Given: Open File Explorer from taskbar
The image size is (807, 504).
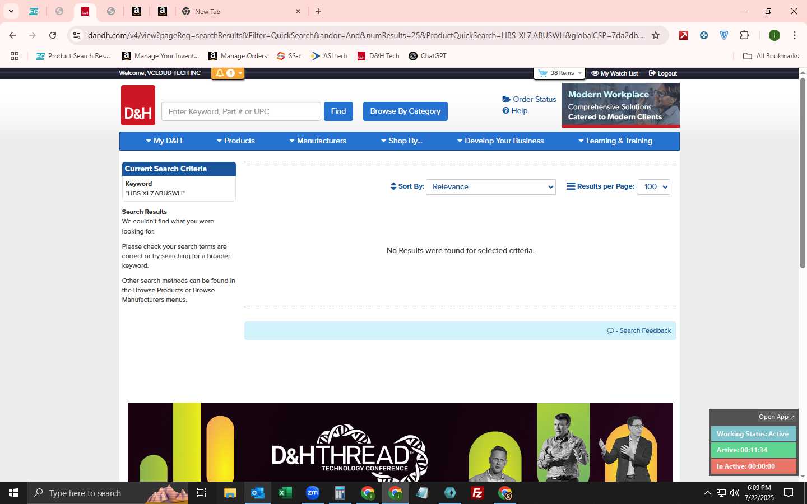Looking at the screenshot, I should (230, 493).
